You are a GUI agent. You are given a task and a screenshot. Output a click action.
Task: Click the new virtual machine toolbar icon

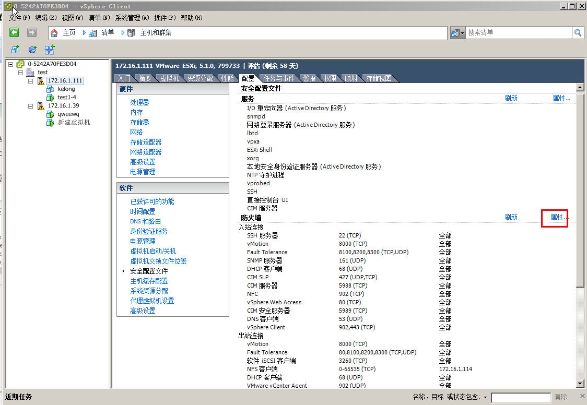tap(15, 50)
